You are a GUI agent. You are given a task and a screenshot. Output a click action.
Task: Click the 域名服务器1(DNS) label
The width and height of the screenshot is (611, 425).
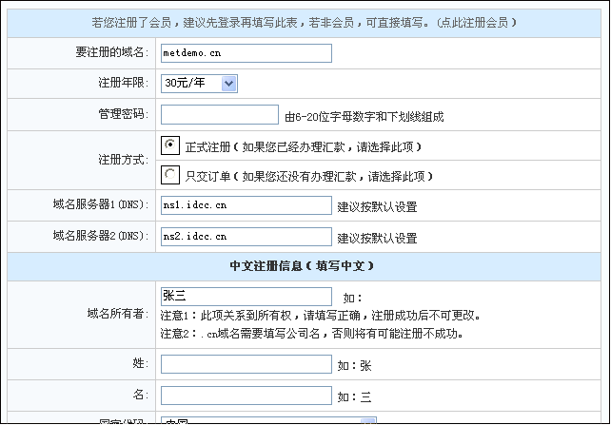click(x=100, y=205)
